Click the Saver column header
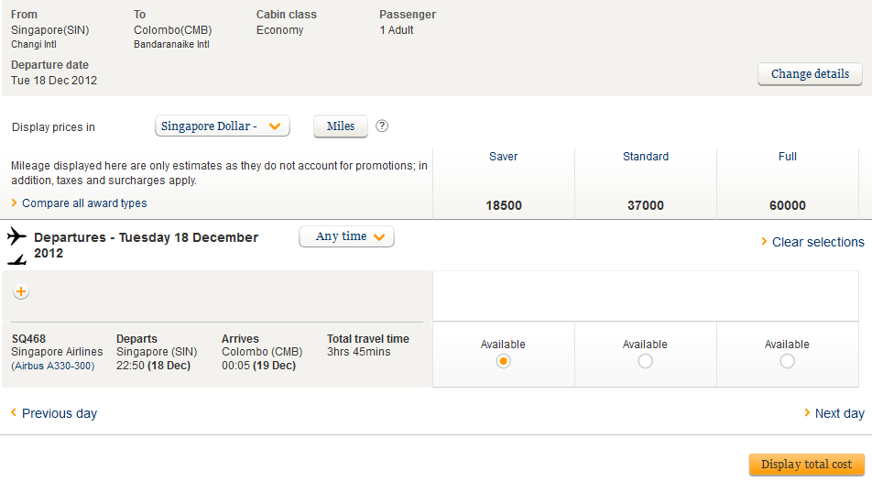Image resolution: width=872 pixels, height=482 pixels. pos(503,157)
